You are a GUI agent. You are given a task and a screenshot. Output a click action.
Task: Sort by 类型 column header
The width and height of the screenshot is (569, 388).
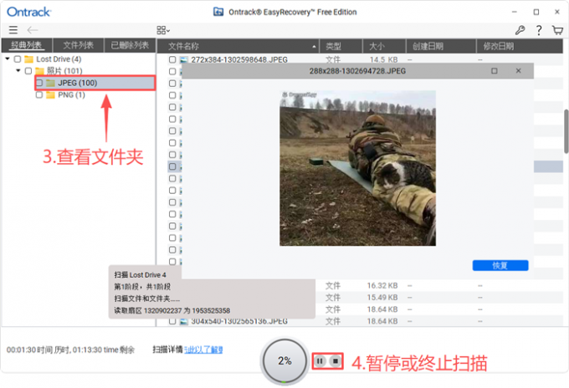pyautogui.click(x=341, y=46)
